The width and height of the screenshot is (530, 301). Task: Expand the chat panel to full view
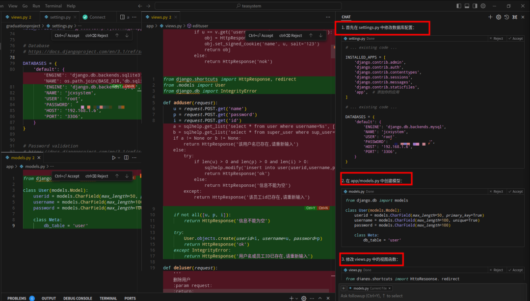click(x=515, y=17)
